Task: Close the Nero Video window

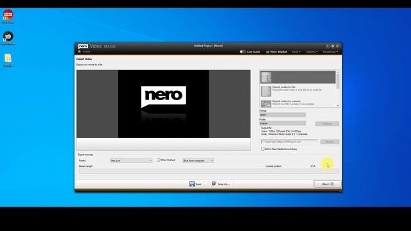Action: tap(338, 46)
